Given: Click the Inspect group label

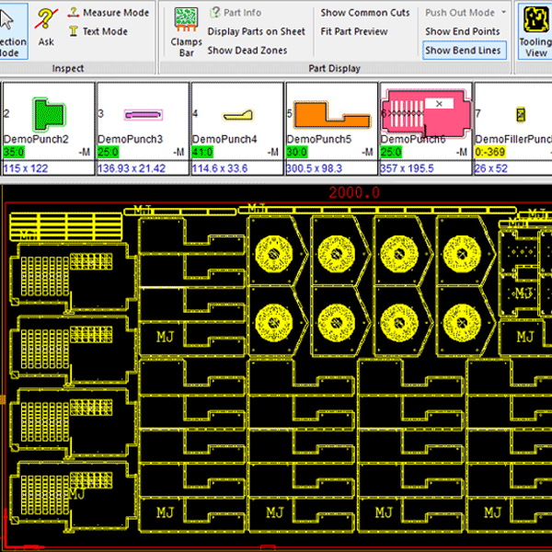Looking at the screenshot, I should click(x=68, y=68).
